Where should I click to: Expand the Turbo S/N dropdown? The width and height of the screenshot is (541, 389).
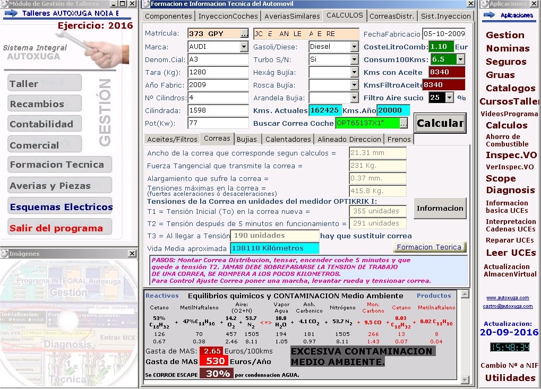click(x=354, y=59)
